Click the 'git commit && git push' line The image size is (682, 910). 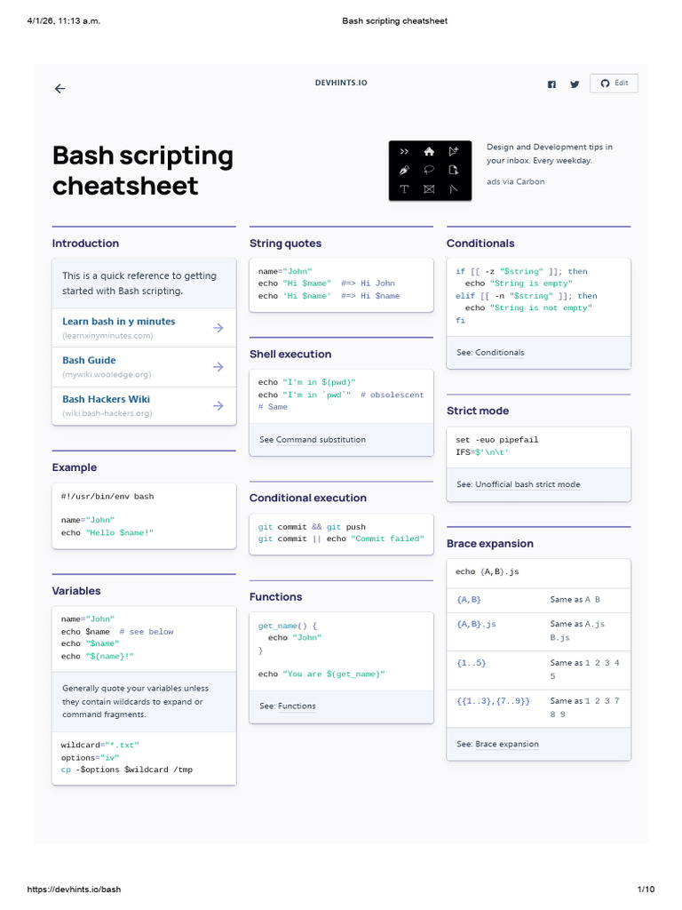(x=312, y=527)
